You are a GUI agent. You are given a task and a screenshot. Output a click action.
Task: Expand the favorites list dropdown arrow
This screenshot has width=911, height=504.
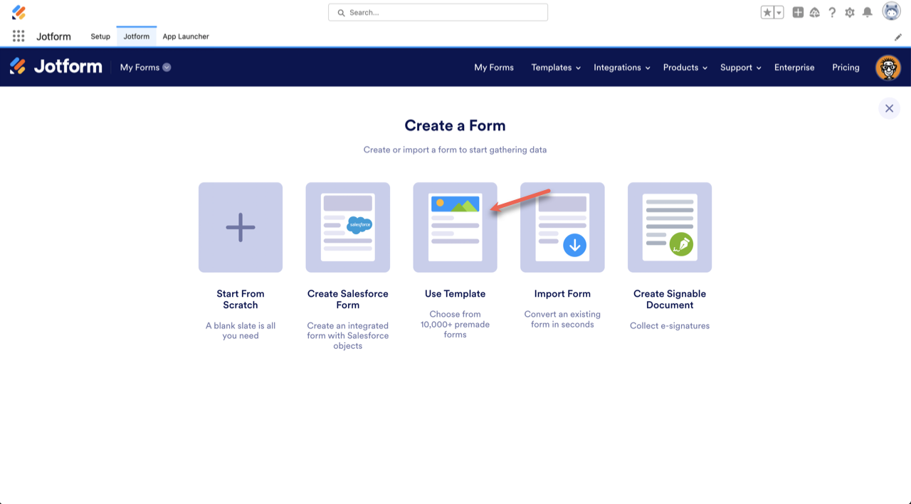(x=779, y=12)
